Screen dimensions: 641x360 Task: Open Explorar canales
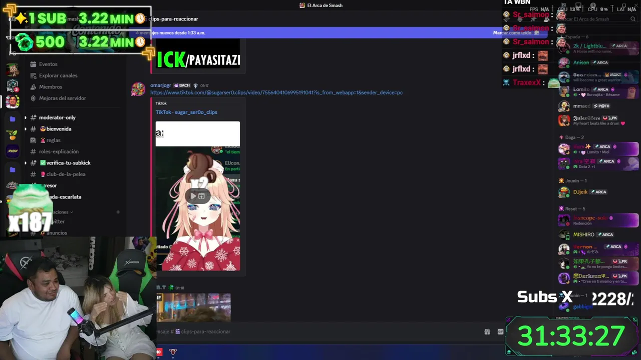point(58,75)
